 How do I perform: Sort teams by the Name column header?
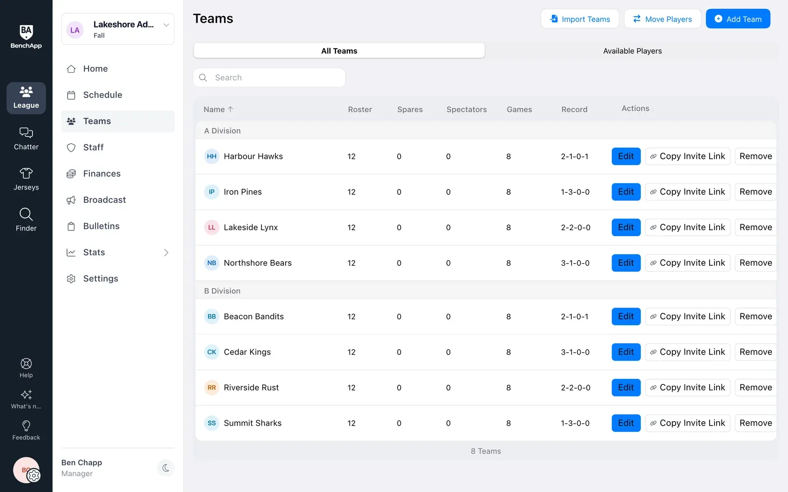tap(218, 109)
